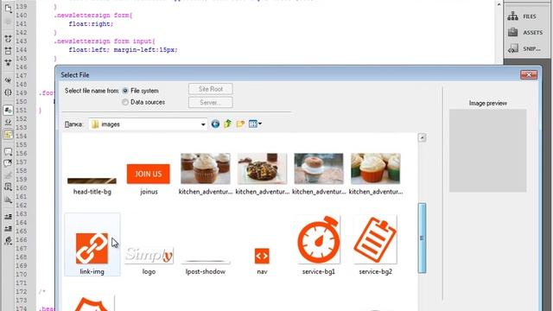The width and height of the screenshot is (553, 311).
Task: Click code text "float:right;"
Action: pos(91,24)
